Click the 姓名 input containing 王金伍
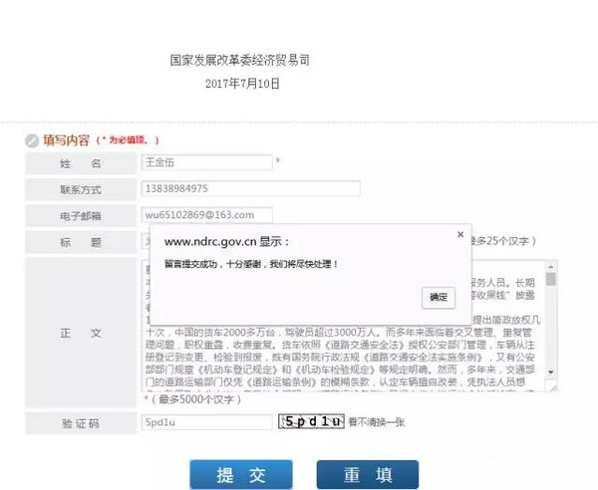Screen dimensions: 598x490 pyautogui.click(x=206, y=162)
